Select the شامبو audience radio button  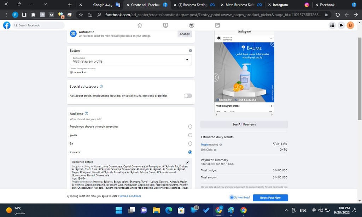click(x=190, y=135)
